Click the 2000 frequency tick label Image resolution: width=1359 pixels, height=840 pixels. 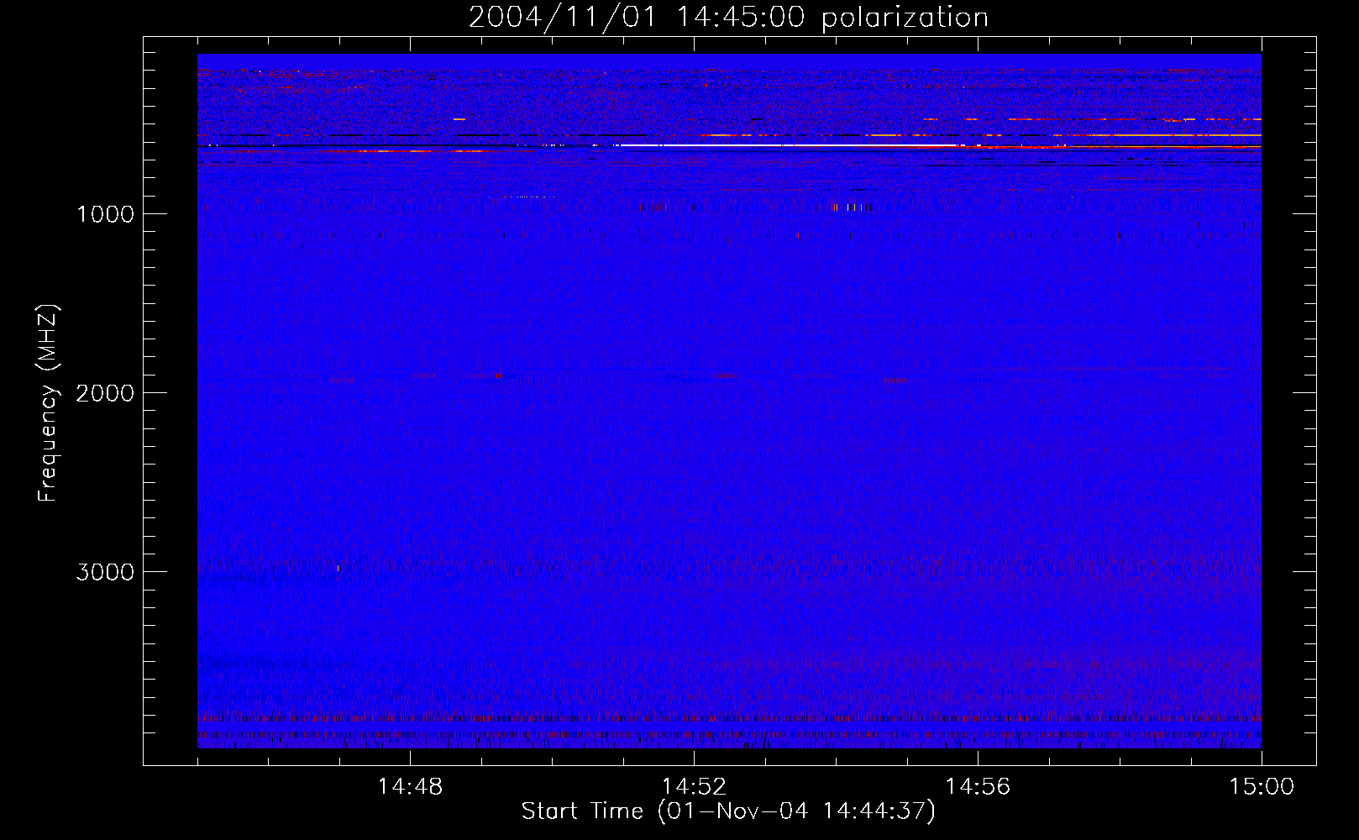(105, 393)
